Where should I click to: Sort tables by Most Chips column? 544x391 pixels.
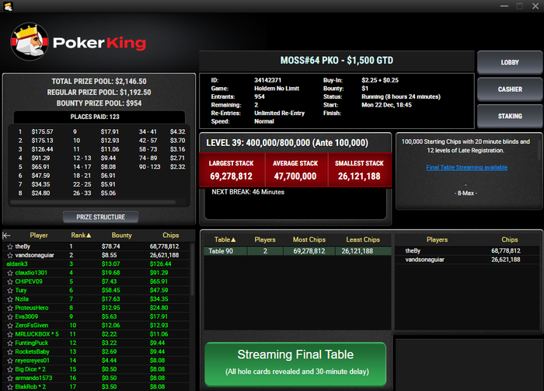coord(309,239)
